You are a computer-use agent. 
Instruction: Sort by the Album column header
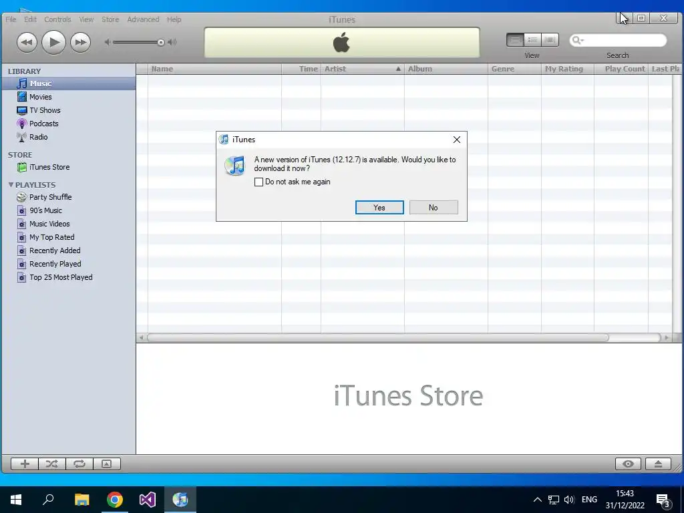[446, 69]
